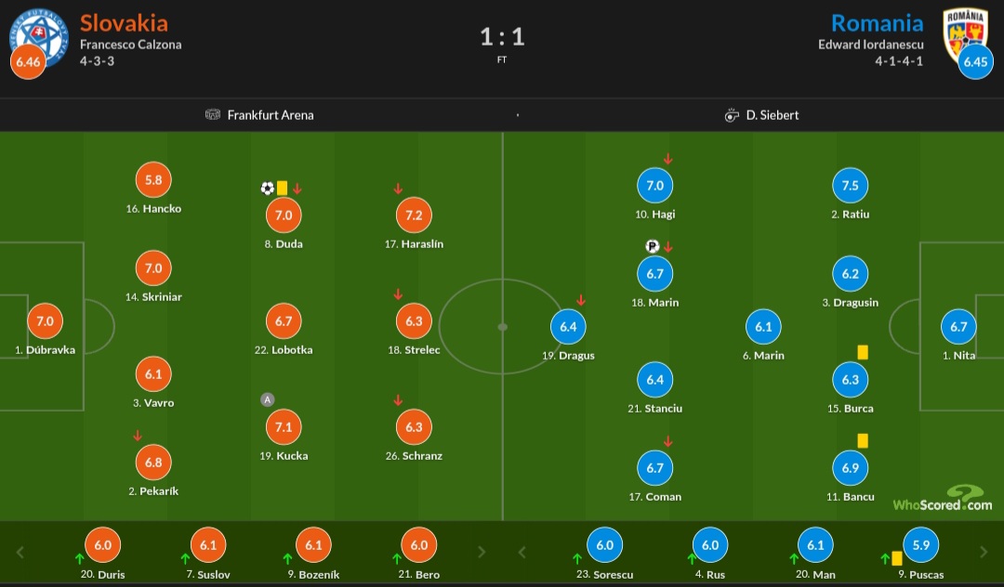Click the stadium icon beside Frankfurt Arena
Viewport: 1004px width, 587px height.
[x=213, y=114]
